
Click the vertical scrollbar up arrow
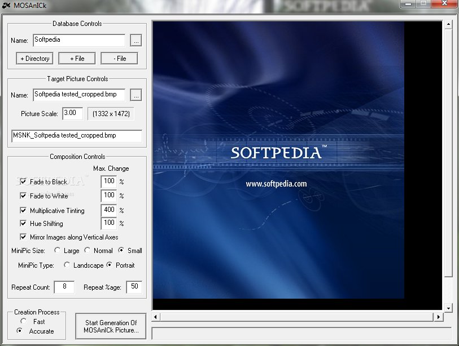[448, 24]
